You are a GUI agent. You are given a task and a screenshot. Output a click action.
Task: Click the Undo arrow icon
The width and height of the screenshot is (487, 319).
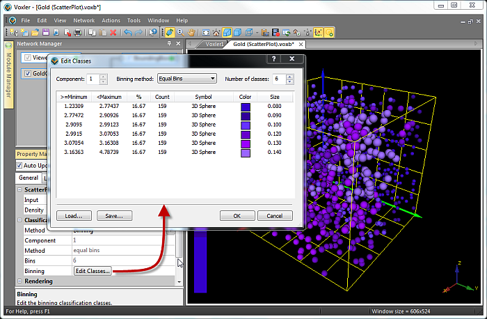[x=127, y=32]
